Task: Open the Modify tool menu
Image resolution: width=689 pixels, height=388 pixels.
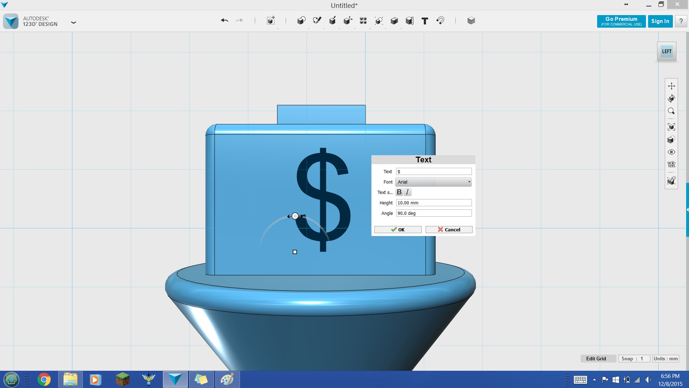Action: pos(348,20)
